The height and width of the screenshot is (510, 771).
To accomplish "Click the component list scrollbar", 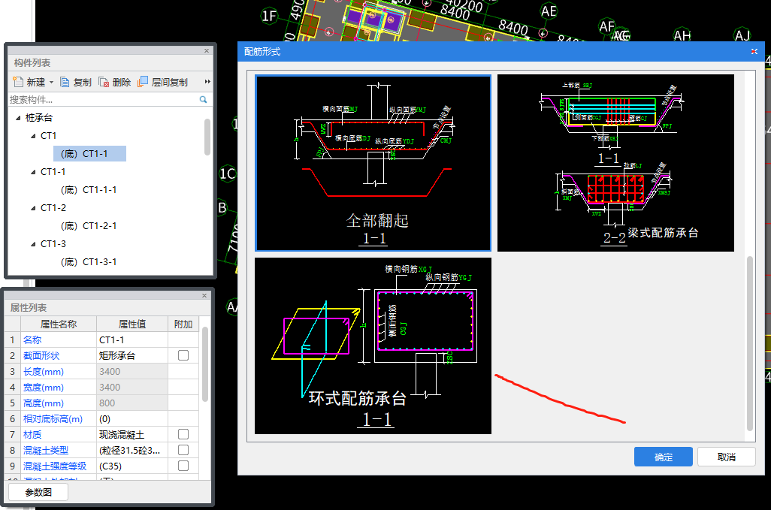I will 207,137.
